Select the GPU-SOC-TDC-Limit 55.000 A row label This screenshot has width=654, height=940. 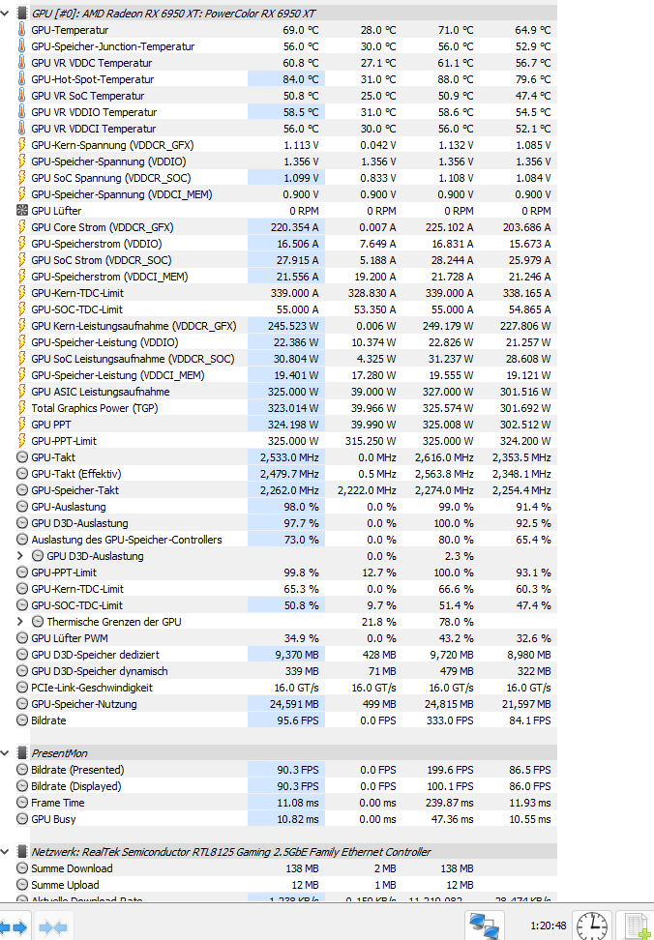[76, 309]
